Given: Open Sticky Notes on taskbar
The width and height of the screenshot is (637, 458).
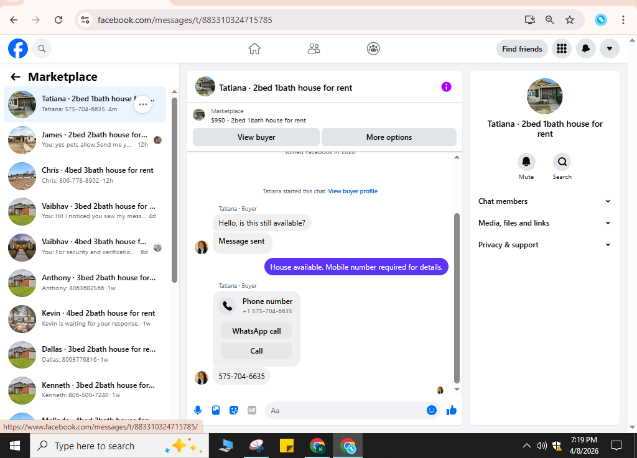Looking at the screenshot, I should [287, 446].
